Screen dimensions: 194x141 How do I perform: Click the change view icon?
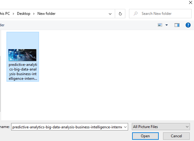click(160, 25)
